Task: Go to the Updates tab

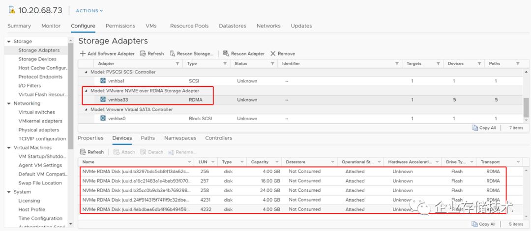Action: coord(301,26)
